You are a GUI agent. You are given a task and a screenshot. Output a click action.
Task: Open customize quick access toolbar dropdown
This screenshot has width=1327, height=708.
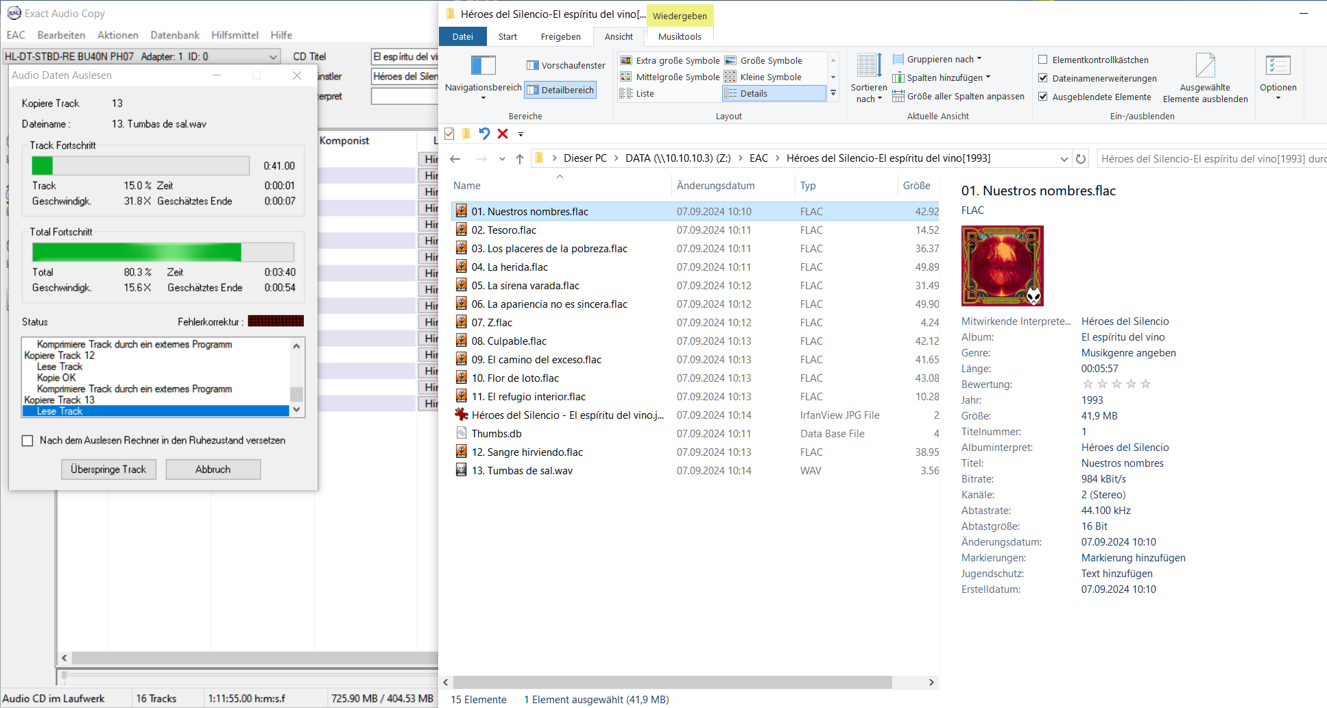[521, 134]
